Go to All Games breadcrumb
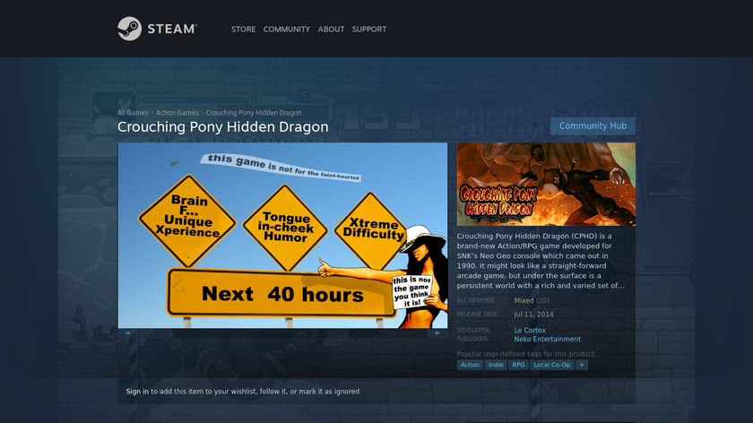This screenshot has height=423, width=753. [x=133, y=113]
